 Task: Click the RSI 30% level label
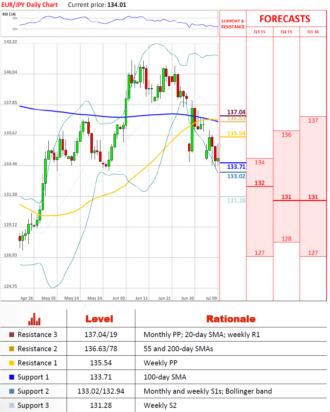15,29
